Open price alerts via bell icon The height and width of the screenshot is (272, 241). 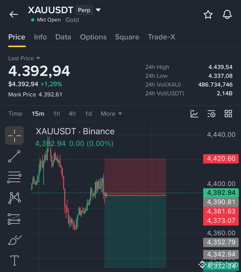pyautogui.click(x=227, y=14)
